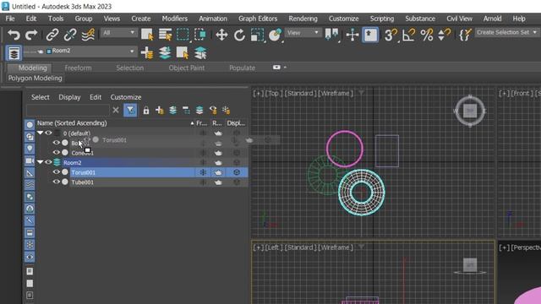Click Add Selection to Current Layer icon
The image size is (541, 304).
(165, 53)
